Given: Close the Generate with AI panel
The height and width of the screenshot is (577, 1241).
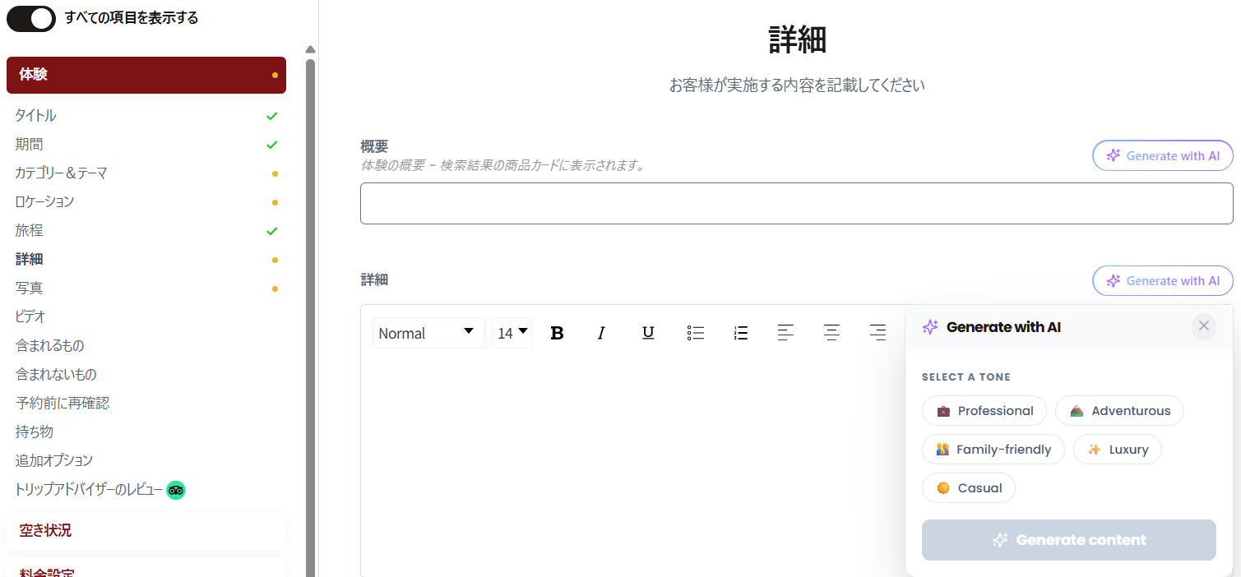Looking at the screenshot, I should click(x=1203, y=326).
